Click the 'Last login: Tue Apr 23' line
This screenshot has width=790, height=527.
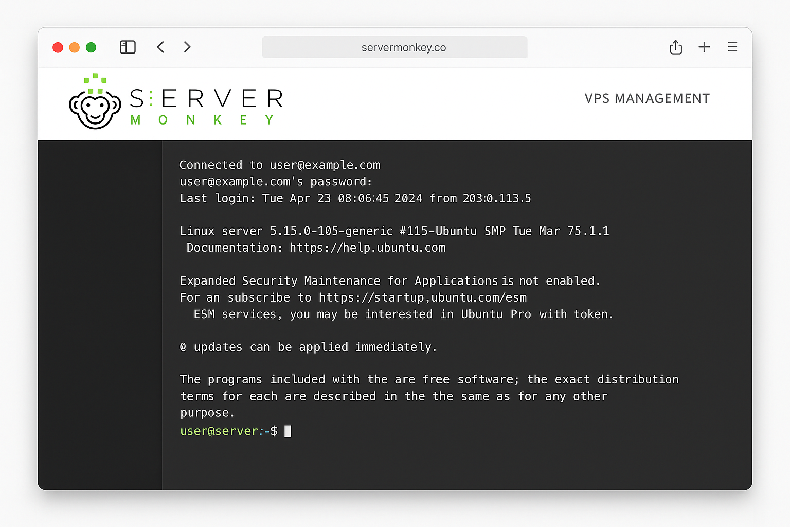(355, 198)
